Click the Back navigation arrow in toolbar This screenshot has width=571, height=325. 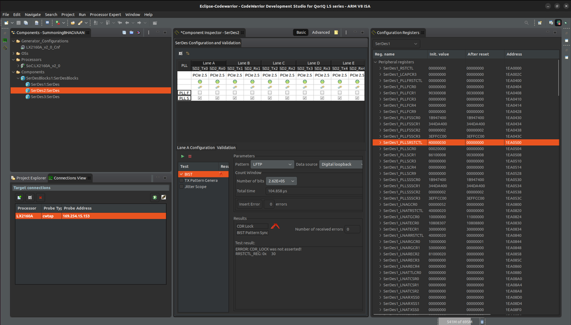127,22
